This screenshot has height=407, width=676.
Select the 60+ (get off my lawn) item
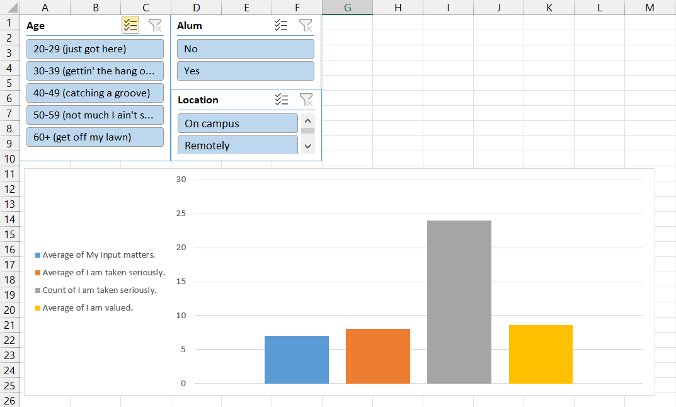pos(95,137)
